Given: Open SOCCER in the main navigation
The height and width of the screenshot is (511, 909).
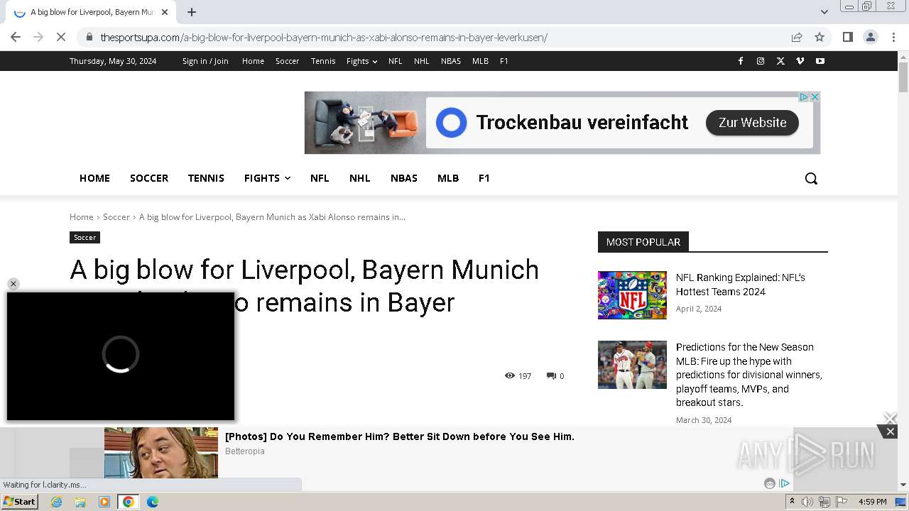Looking at the screenshot, I should [x=149, y=178].
